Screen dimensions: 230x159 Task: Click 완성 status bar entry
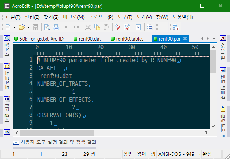click(x=207, y=154)
